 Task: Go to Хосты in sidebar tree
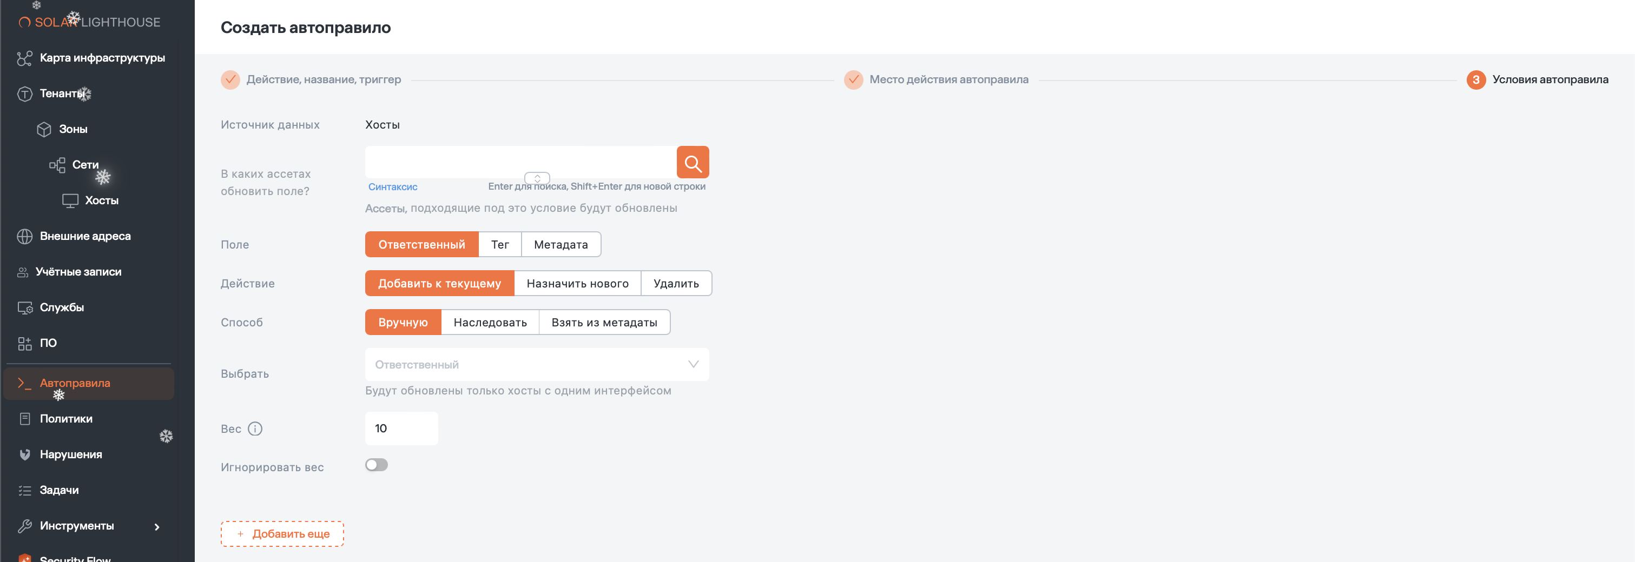coord(102,201)
